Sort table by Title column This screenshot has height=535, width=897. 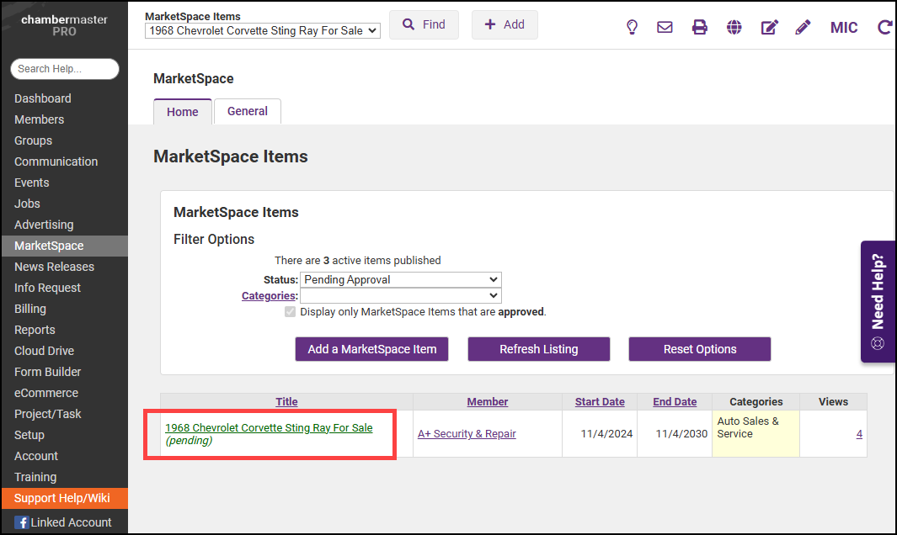pyautogui.click(x=286, y=402)
